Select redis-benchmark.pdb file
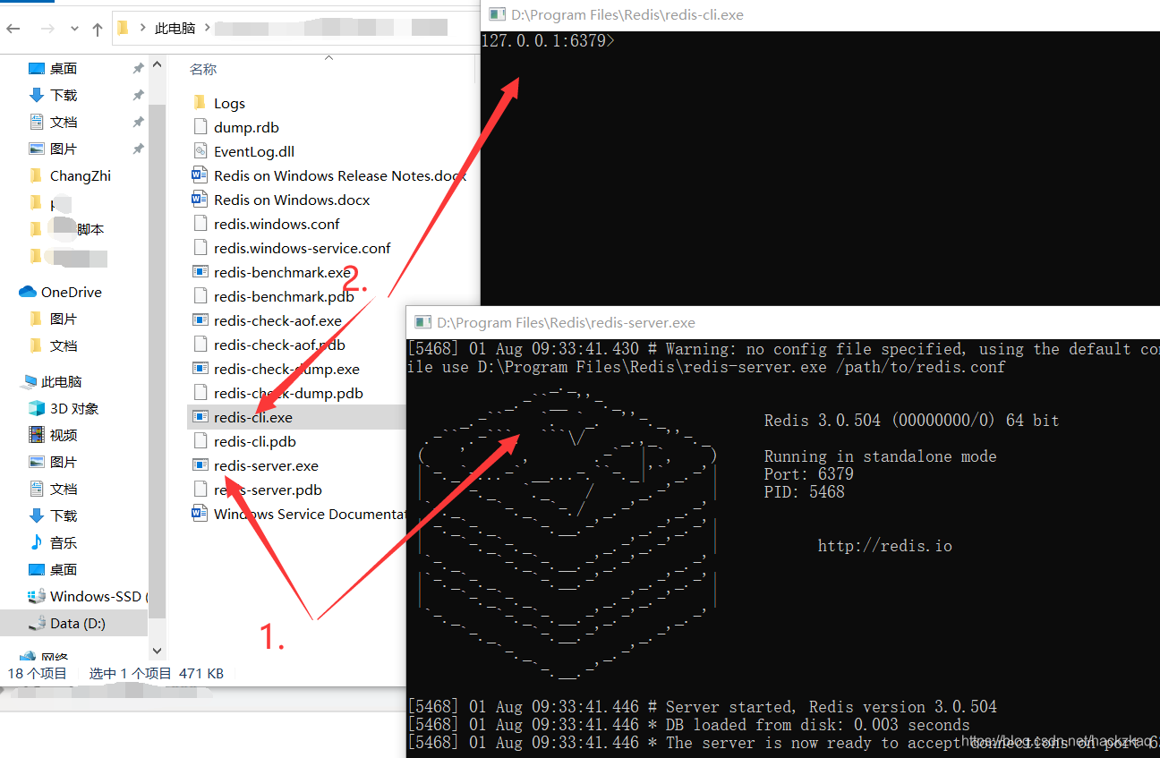 (284, 296)
